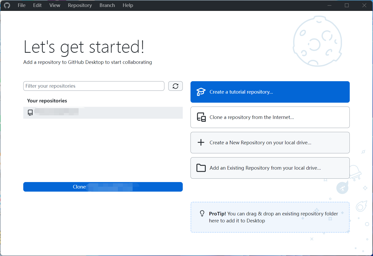Click the graduation cap tutorial icon
Viewport: 373px width, 256px height.
[201, 92]
